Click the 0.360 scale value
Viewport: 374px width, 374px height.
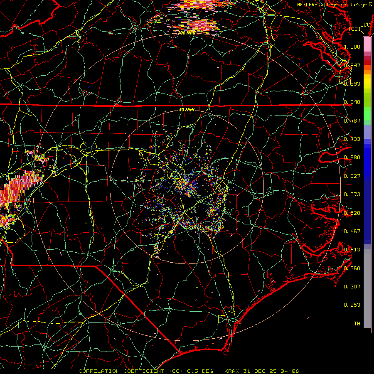352,268
